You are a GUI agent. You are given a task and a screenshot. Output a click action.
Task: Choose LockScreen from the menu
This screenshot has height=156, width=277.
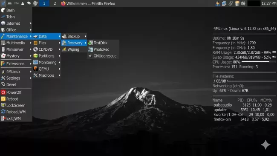16,105
